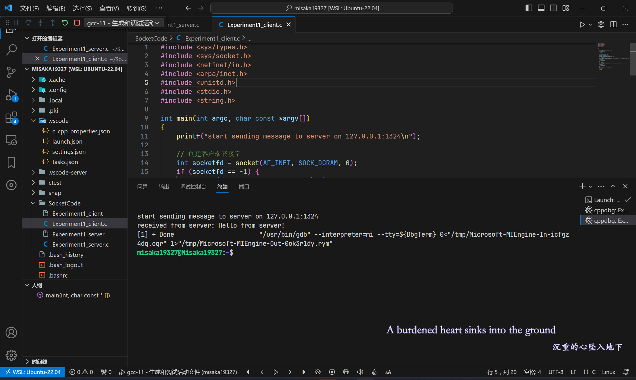Go forward with the navigation arrow

click(x=201, y=8)
